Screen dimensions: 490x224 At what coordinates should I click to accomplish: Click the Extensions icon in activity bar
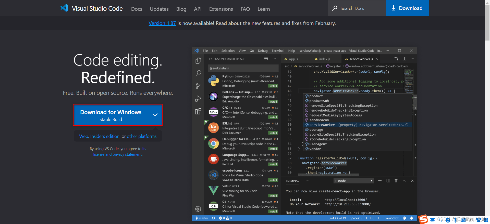tap(198, 111)
